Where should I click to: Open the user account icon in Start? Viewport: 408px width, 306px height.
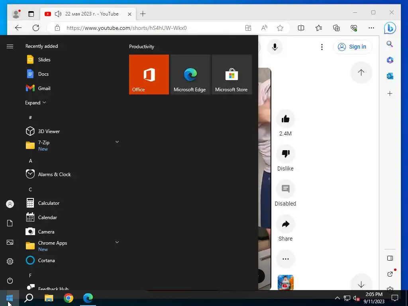tap(10, 204)
